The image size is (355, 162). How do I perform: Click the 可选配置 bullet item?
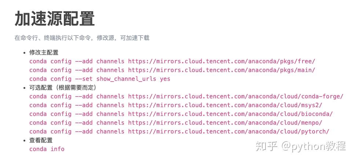pos(62,87)
